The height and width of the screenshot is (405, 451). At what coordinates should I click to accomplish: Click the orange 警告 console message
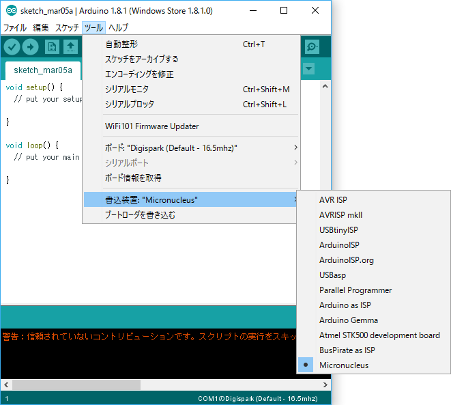[149, 336]
